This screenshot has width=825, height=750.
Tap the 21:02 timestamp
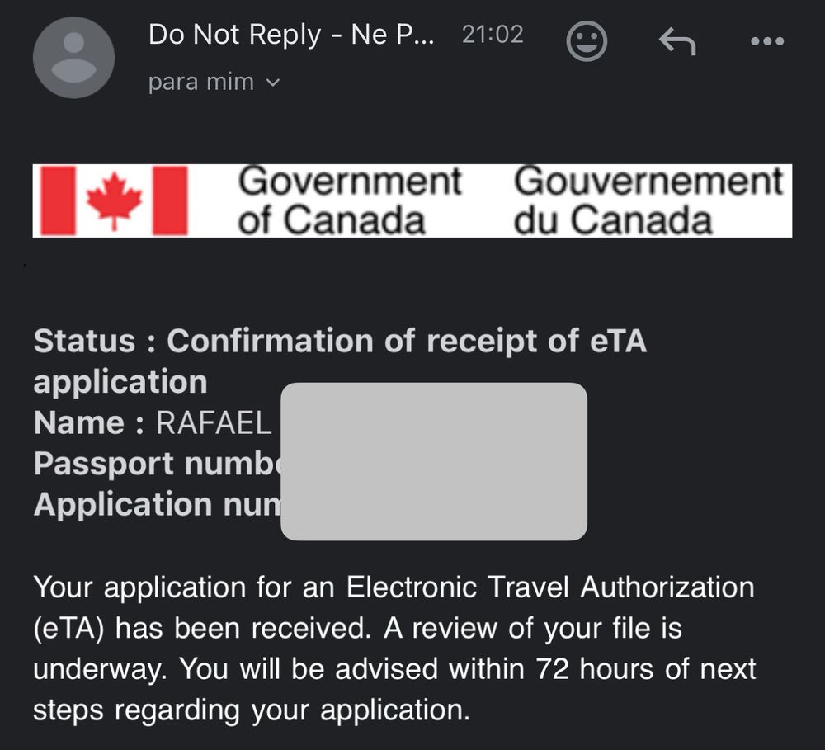coord(493,35)
